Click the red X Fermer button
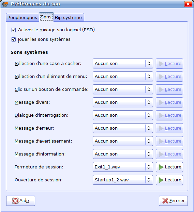The image size is (194, 212). pyautogui.click(x=173, y=201)
